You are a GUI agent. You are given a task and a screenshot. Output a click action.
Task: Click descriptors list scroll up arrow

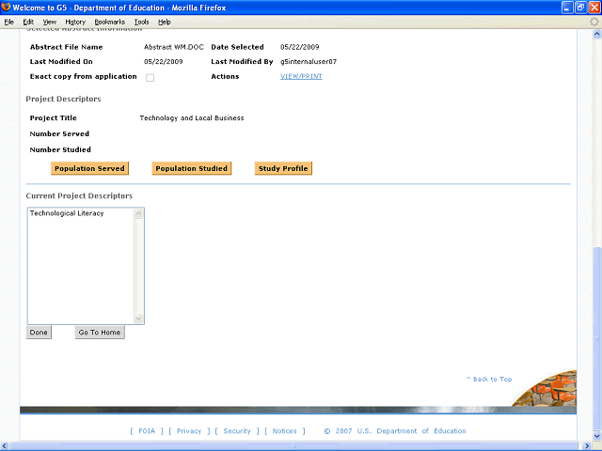(x=138, y=214)
